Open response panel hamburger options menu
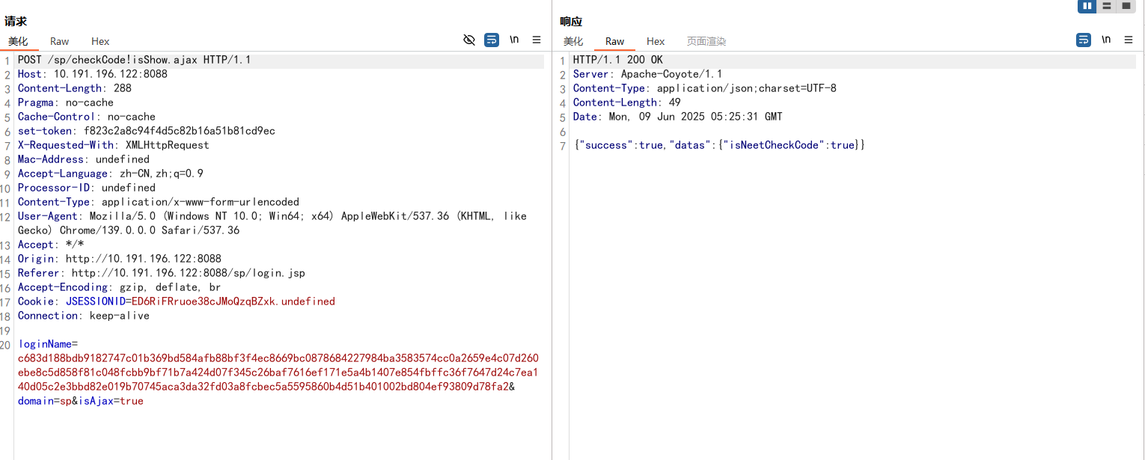The width and height of the screenshot is (1145, 460). click(x=1129, y=40)
